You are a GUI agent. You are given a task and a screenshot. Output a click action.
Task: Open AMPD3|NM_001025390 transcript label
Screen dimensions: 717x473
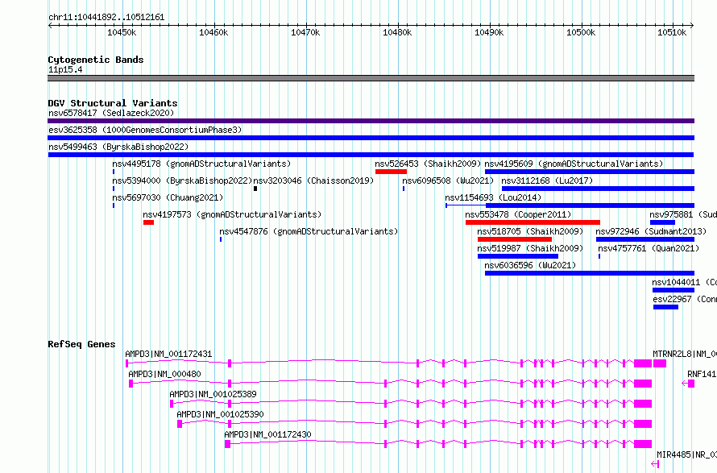[221, 414]
